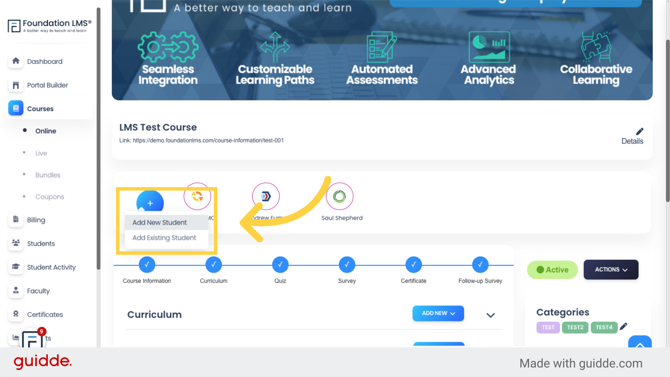Click the Student Activity sidebar label

coord(51,267)
